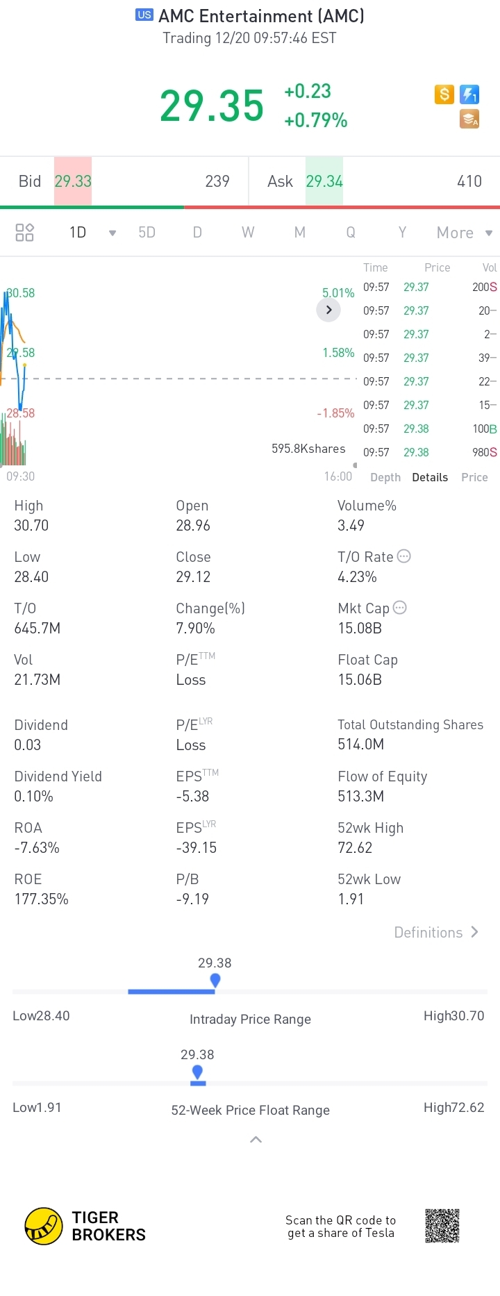Click the arrow button on the chart
500x1296 pixels.
coord(328,310)
